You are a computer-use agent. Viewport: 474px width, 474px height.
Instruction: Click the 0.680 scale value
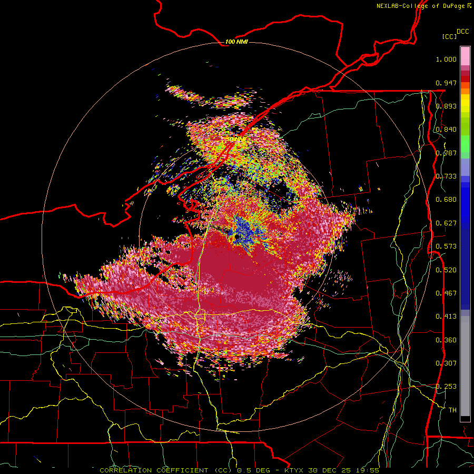(446, 200)
